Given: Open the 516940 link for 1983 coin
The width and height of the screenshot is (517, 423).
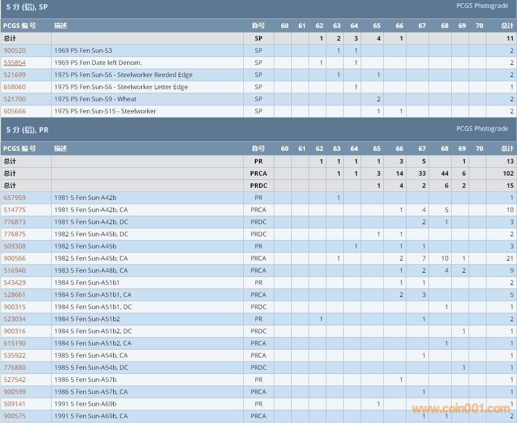Looking at the screenshot, I should [x=15, y=271].
